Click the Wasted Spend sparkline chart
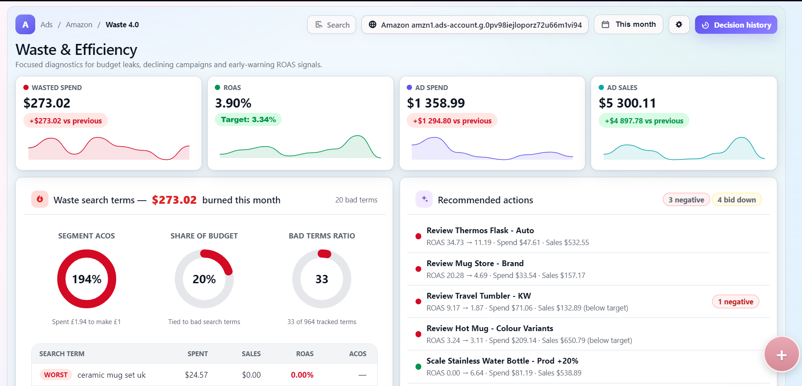This screenshot has height=386, width=802. tap(109, 148)
